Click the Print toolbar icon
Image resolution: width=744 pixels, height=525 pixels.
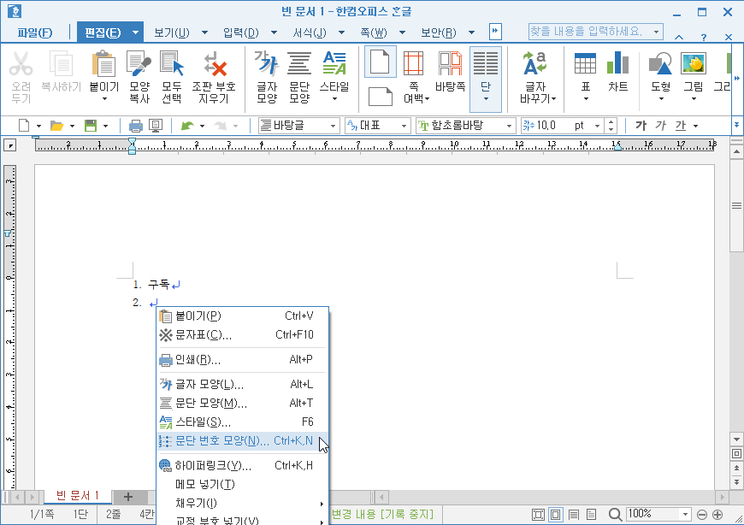(136, 126)
